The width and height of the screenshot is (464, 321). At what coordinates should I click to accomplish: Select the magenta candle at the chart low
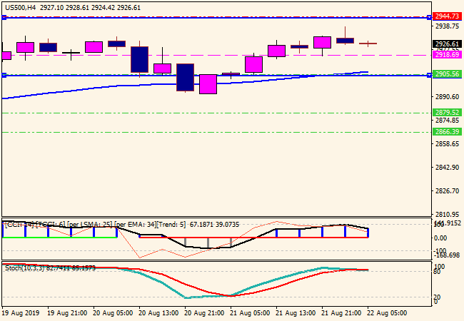tap(208, 84)
